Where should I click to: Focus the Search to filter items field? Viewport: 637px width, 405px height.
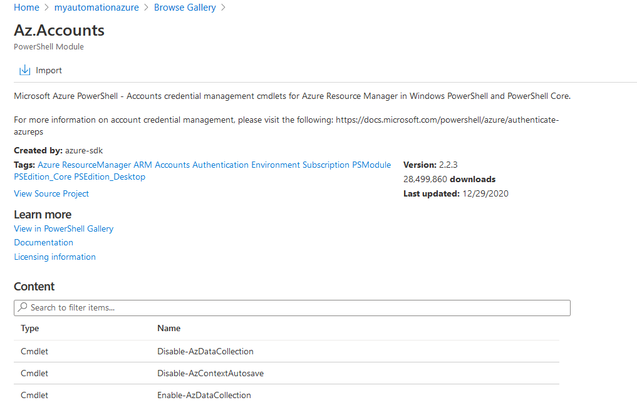[x=294, y=307]
